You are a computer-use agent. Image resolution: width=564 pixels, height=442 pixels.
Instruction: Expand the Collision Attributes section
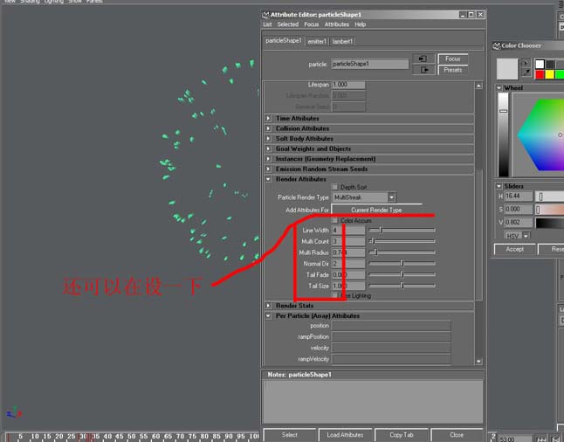(x=268, y=128)
